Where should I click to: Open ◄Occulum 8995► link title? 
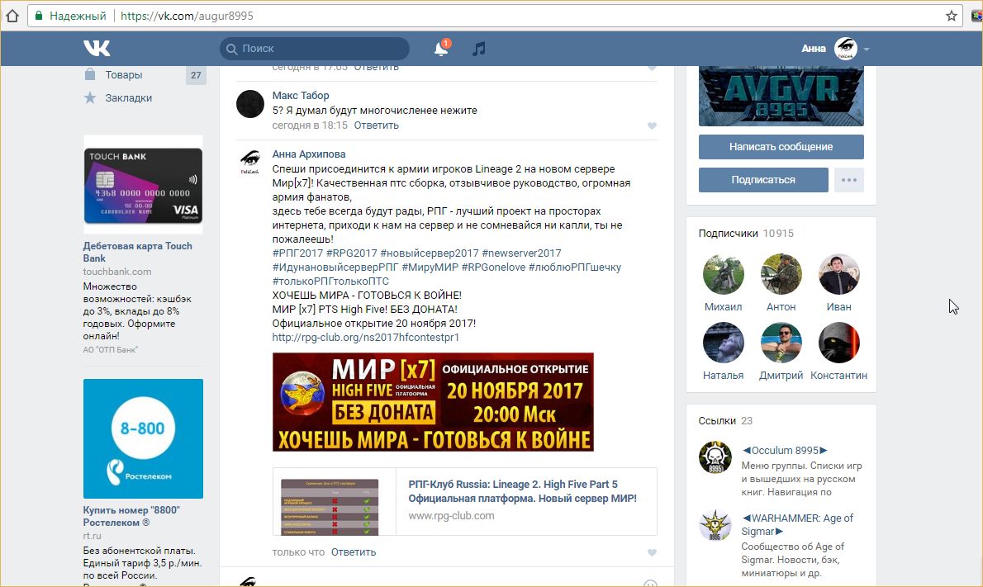tap(784, 451)
